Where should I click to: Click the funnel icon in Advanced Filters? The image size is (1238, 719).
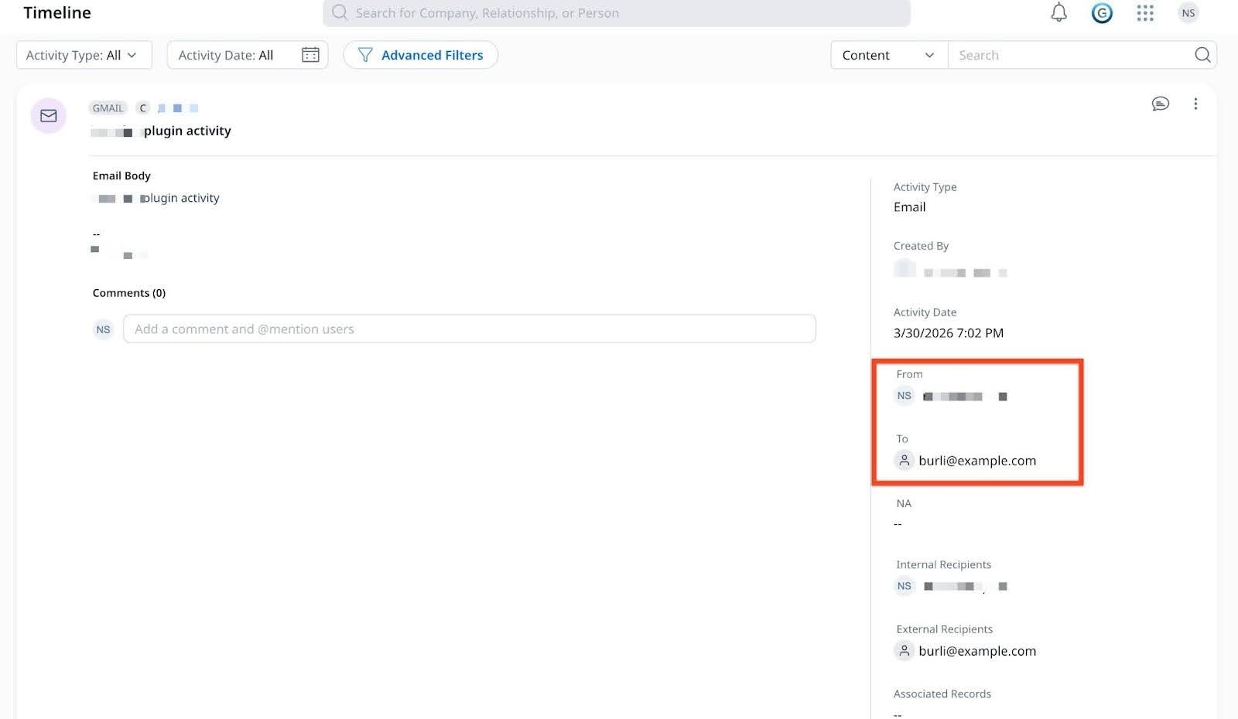coord(365,55)
